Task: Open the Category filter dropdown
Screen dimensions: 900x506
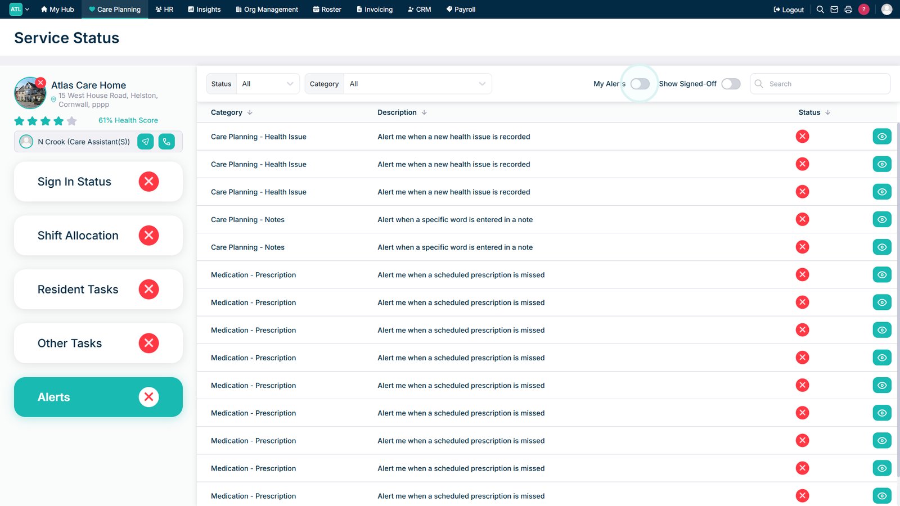Action: point(417,84)
